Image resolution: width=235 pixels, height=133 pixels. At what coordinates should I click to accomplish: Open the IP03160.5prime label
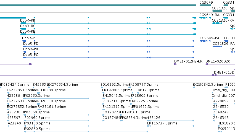coord(37,124)
